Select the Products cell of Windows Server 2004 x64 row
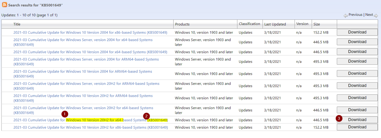The image size is (381, 138). click(x=203, y=42)
